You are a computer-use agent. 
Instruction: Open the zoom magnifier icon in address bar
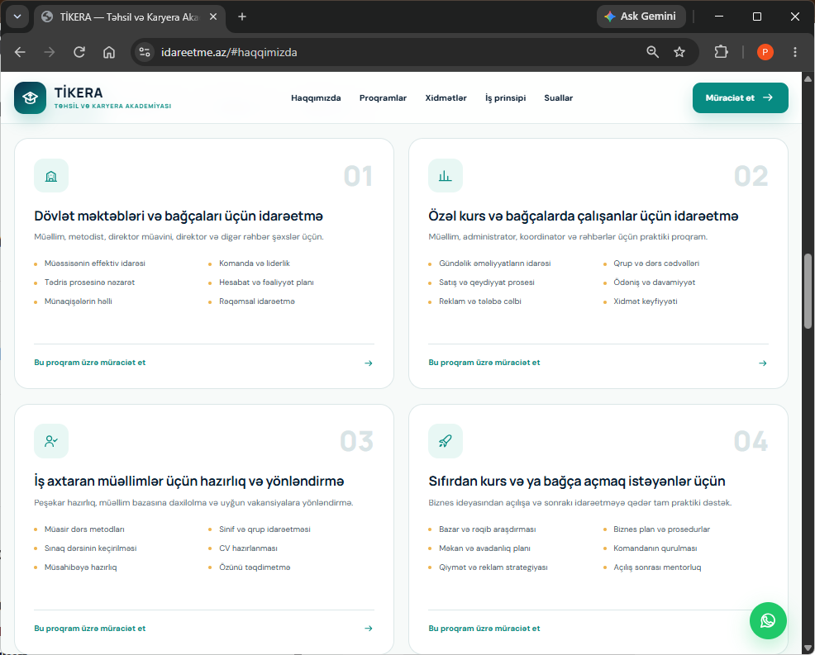(652, 52)
